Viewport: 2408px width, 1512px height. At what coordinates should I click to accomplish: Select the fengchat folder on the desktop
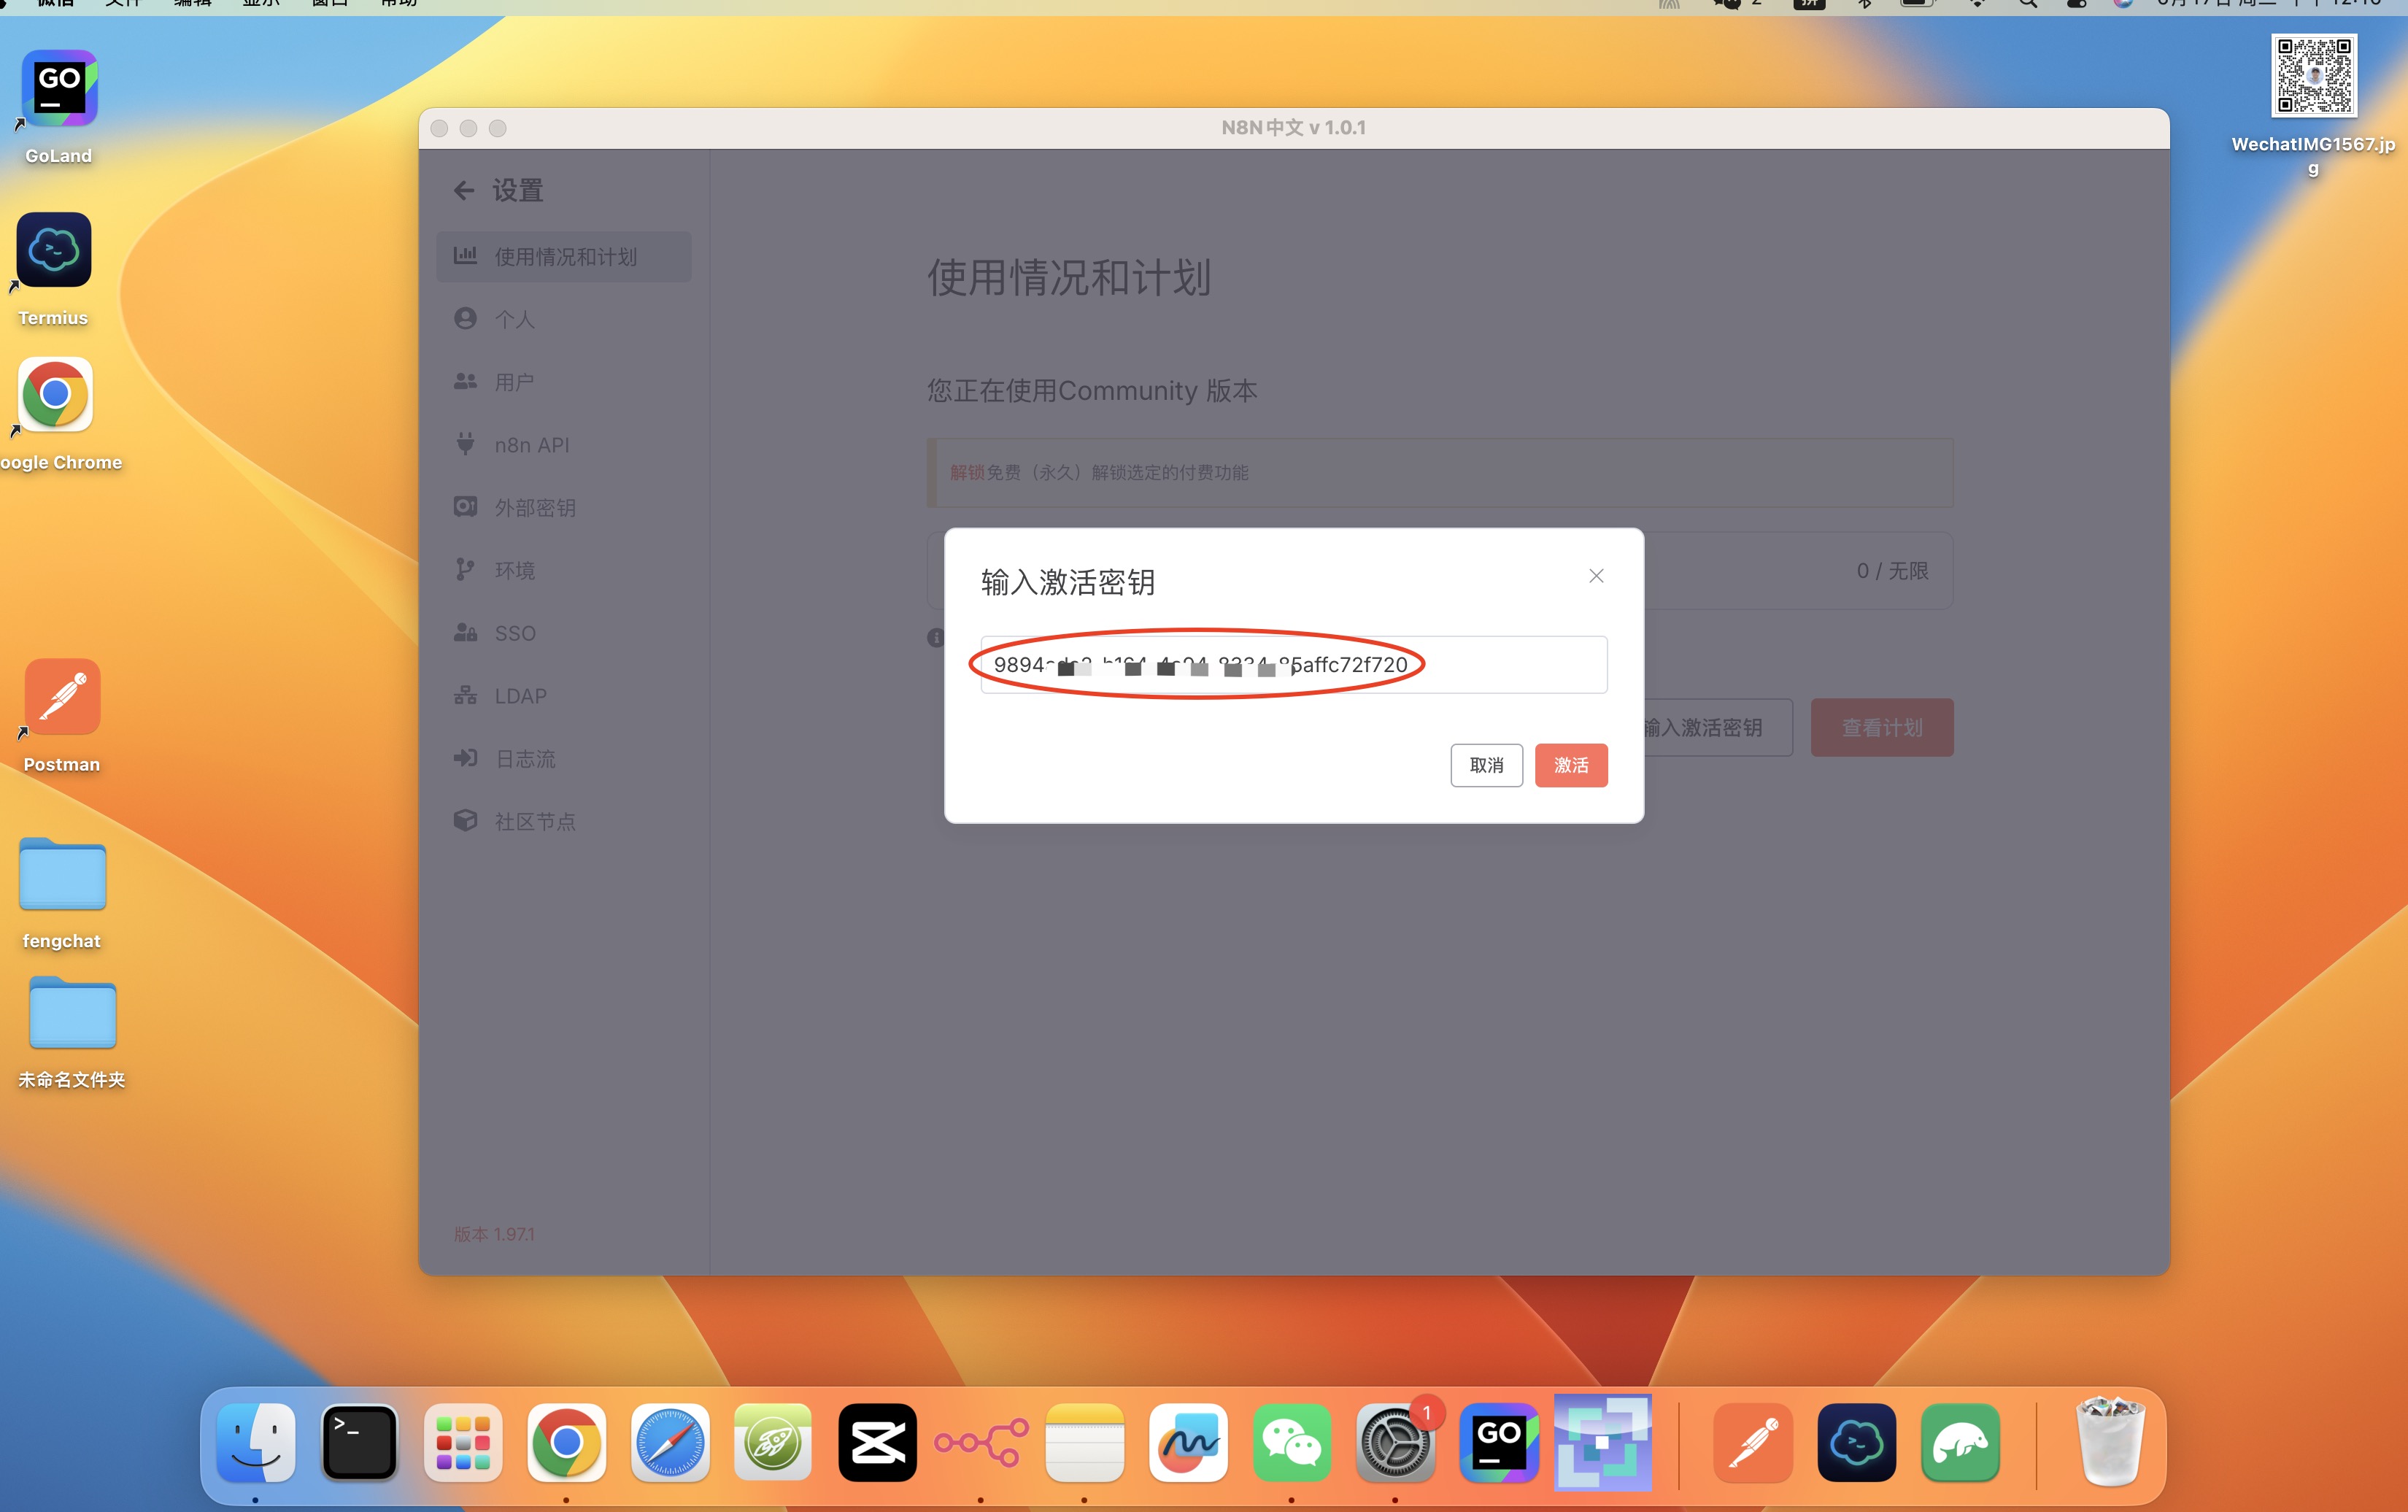[62, 874]
